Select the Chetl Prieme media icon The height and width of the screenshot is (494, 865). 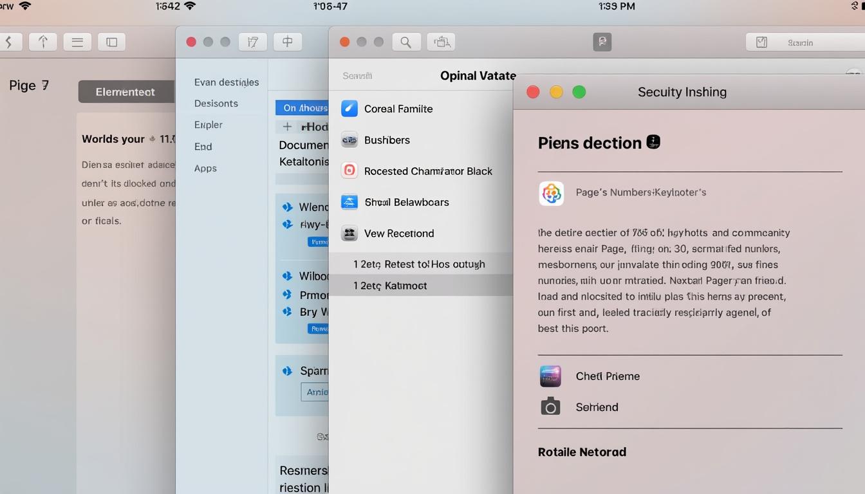pos(551,376)
